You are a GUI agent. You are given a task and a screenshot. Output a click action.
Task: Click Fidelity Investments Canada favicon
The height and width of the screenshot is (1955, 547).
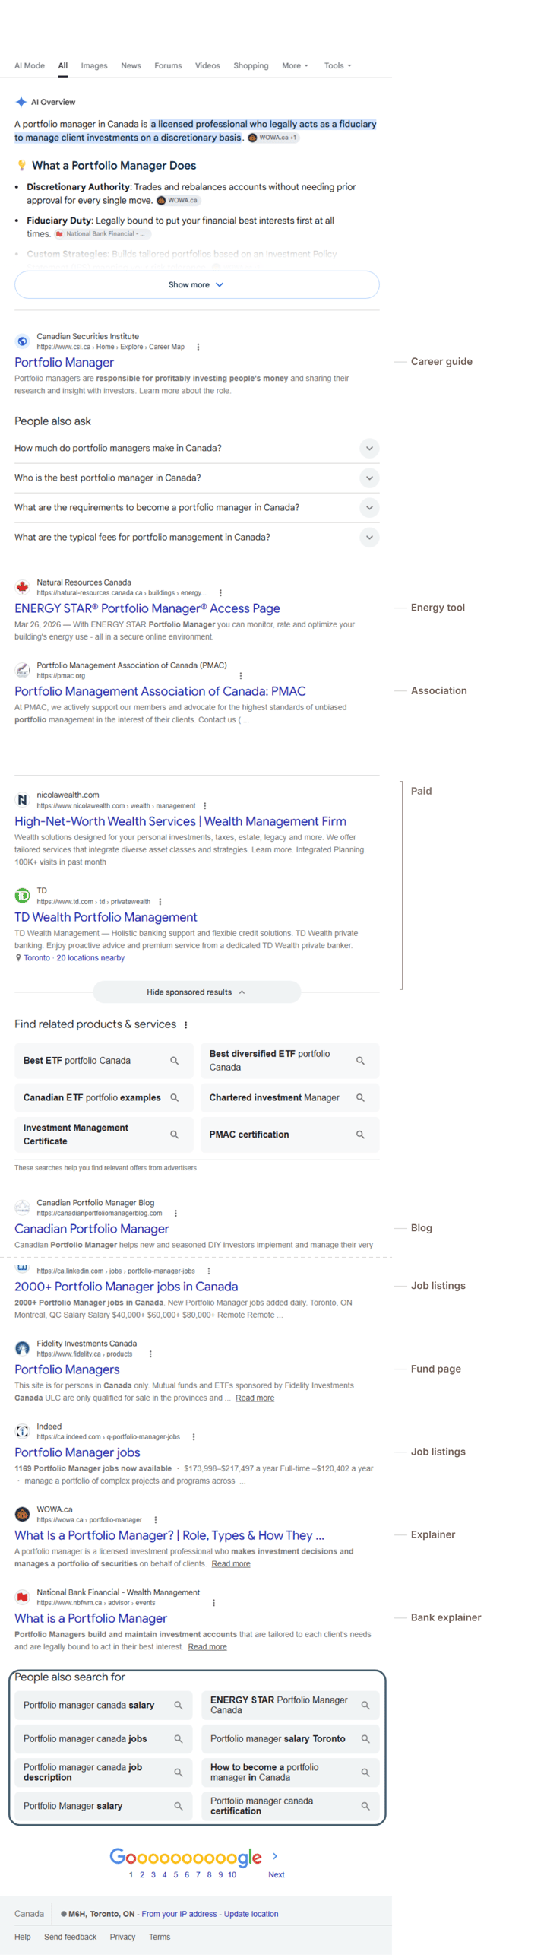coord(23,1348)
